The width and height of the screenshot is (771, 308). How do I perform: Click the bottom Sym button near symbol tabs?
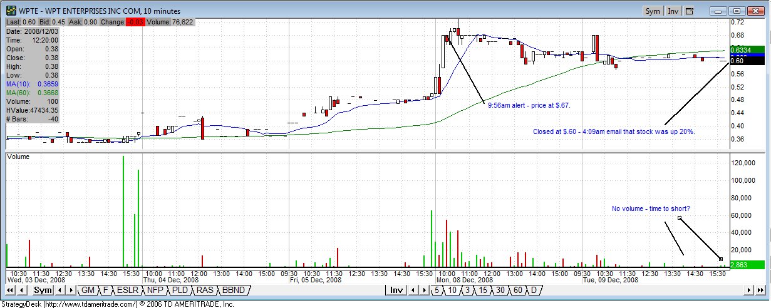(x=43, y=290)
